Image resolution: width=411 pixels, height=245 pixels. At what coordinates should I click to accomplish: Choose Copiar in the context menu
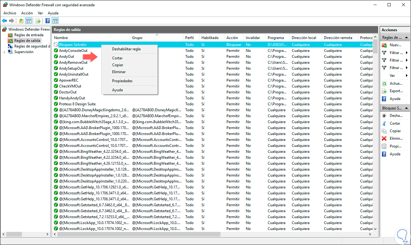click(x=130, y=65)
